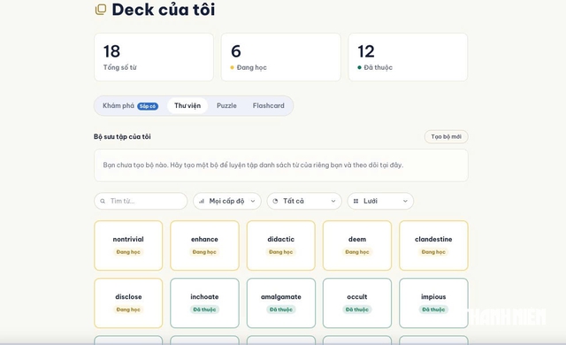Screen dimensions: 566x345
Task: Open the occult word card
Action: point(357,303)
